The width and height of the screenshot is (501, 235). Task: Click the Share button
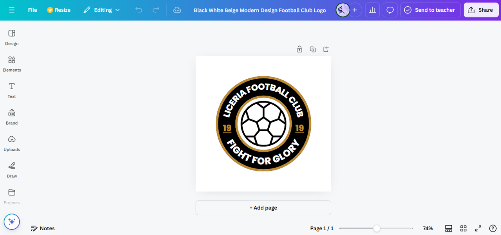pos(481,10)
